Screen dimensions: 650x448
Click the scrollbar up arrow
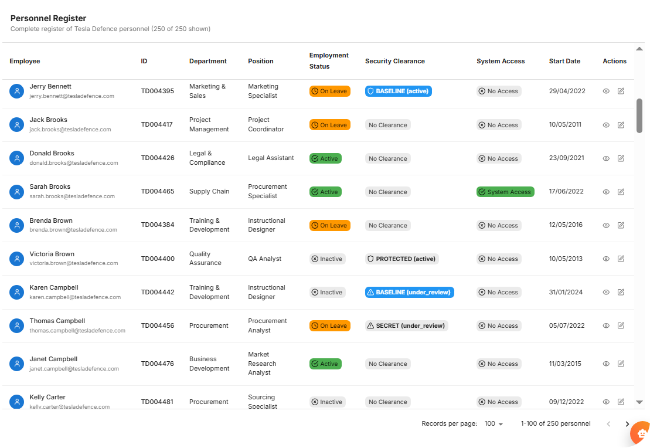(x=639, y=49)
